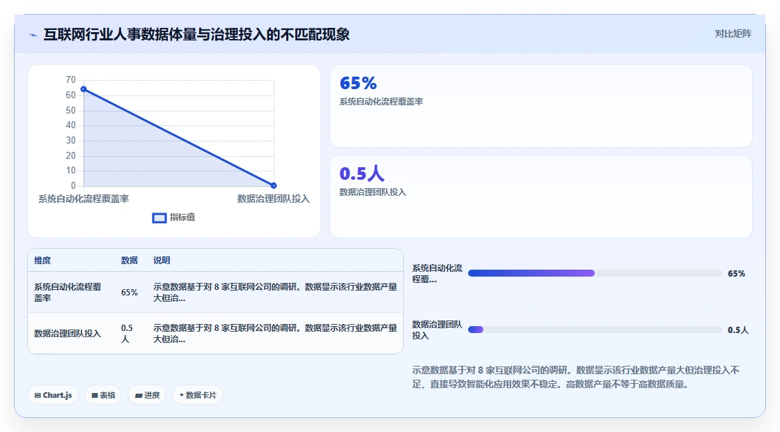Click the second row description in table
The image size is (780, 432).
click(x=275, y=334)
